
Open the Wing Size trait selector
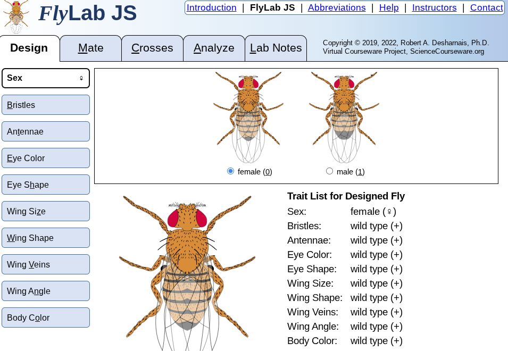pos(46,211)
